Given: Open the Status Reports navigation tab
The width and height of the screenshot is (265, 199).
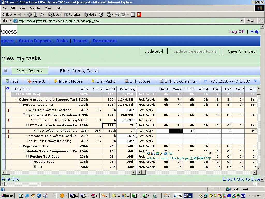Looking at the screenshot, I should click(35, 41).
